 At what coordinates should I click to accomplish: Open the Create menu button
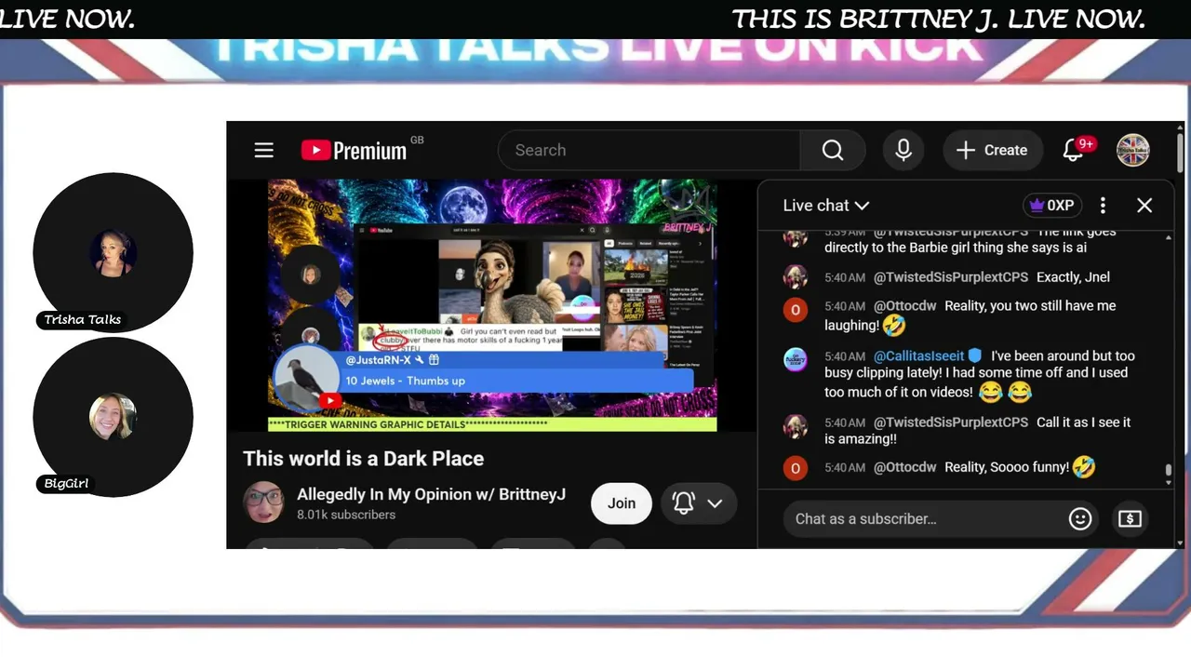coord(992,150)
